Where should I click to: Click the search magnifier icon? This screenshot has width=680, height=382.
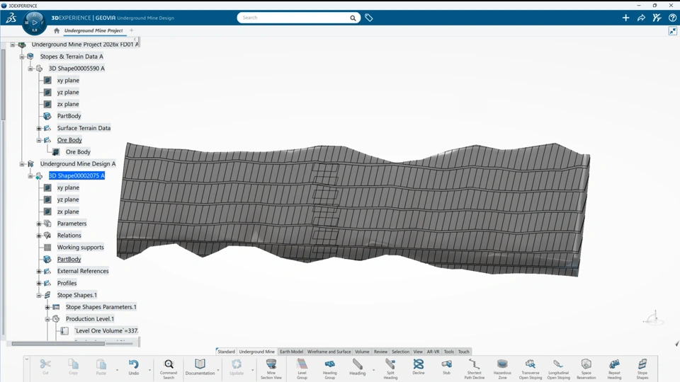(353, 18)
